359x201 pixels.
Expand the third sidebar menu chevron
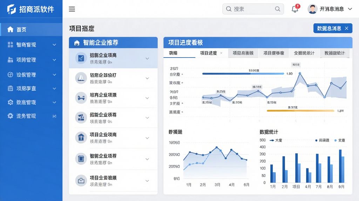click(x=54, y=60)
